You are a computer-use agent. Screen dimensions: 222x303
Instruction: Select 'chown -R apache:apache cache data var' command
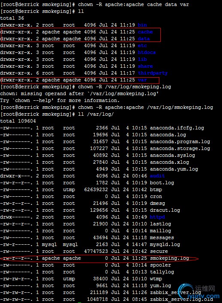[x=133, y=4]
